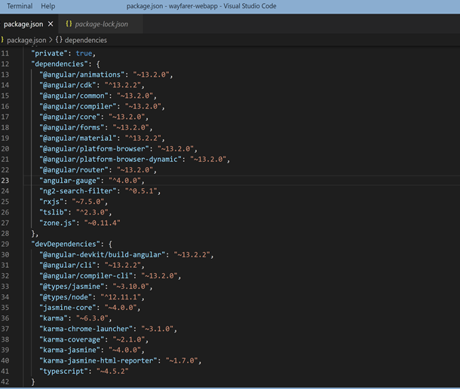Click the "~6.3.0" version of karma

coord(92,318)
